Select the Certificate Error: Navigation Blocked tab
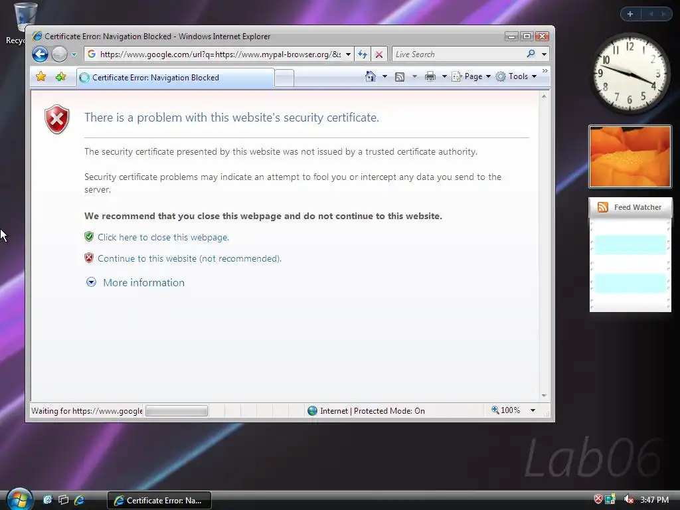Screen dimensions: 680x510 (x=175, y=78)
